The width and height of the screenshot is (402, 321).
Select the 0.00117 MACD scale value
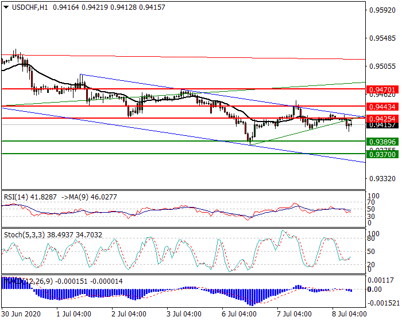coord(381,280)
